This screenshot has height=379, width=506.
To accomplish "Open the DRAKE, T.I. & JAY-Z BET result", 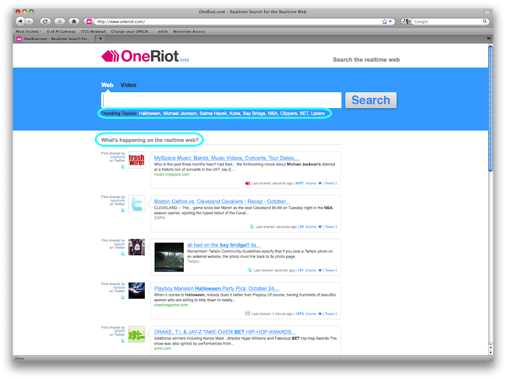I will point(225,332).
